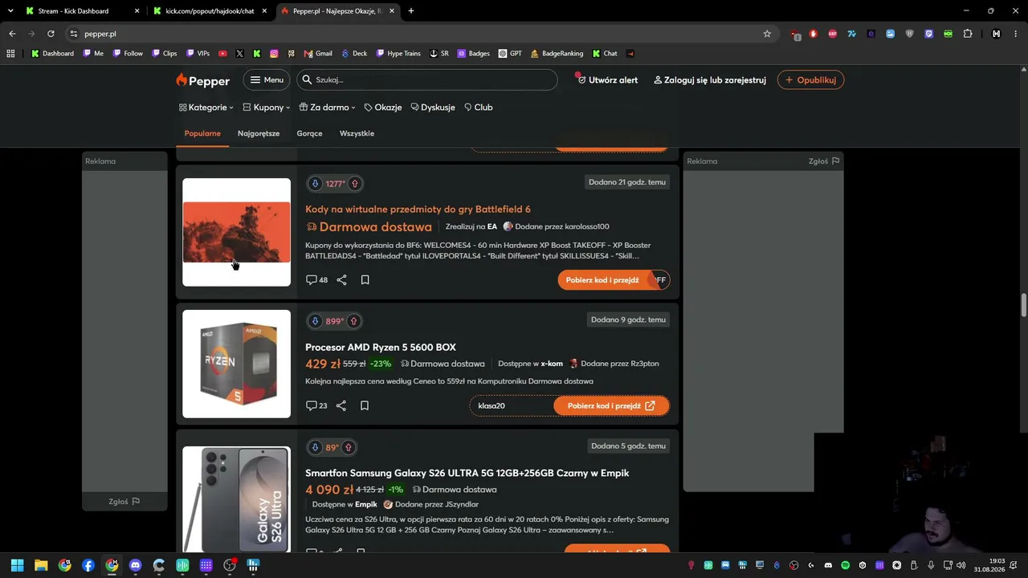Upvote the Battlefield 6 codes deal
This screenshot has height=578, width=1028.
coord(354,184)
